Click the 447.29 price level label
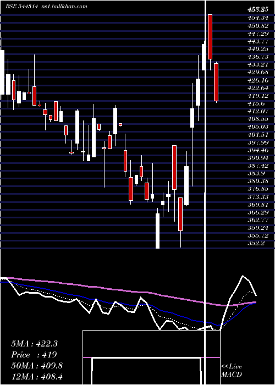 tap(257, 33)
